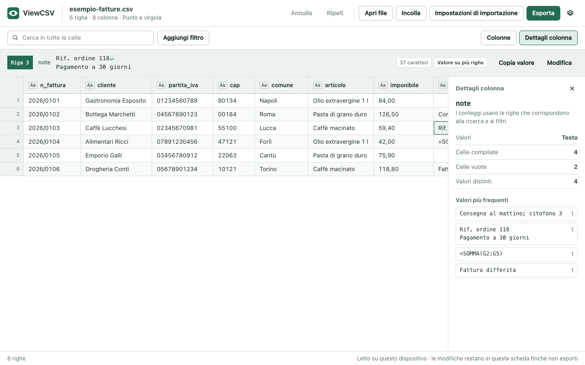Click cell Caffè Lucchesi

coord(116,128)
